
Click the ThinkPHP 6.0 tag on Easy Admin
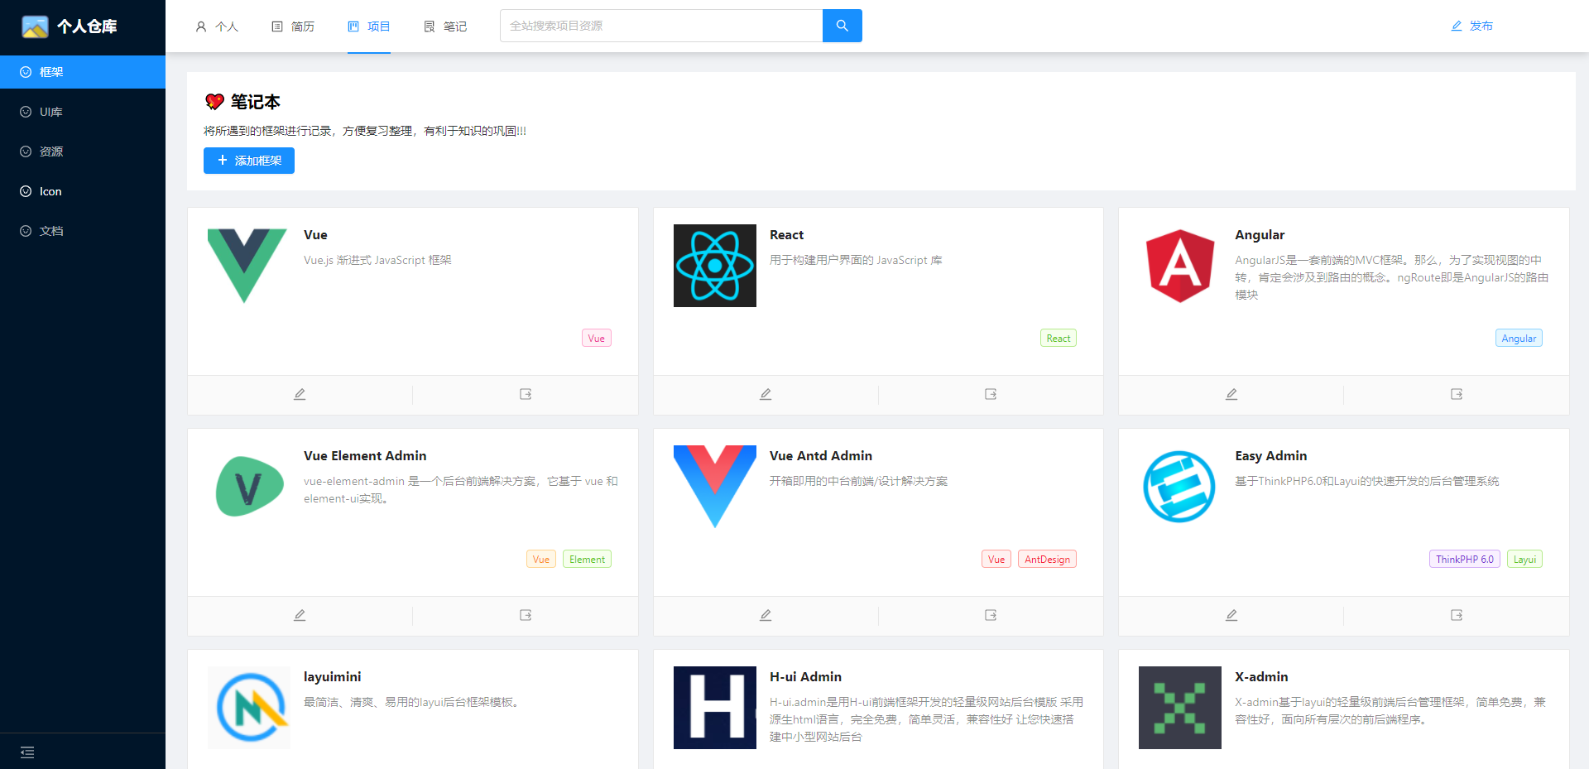[x=1464, y=559]
